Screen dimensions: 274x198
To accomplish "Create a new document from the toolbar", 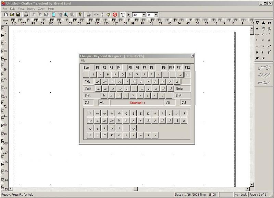I will tap(6, 15).
